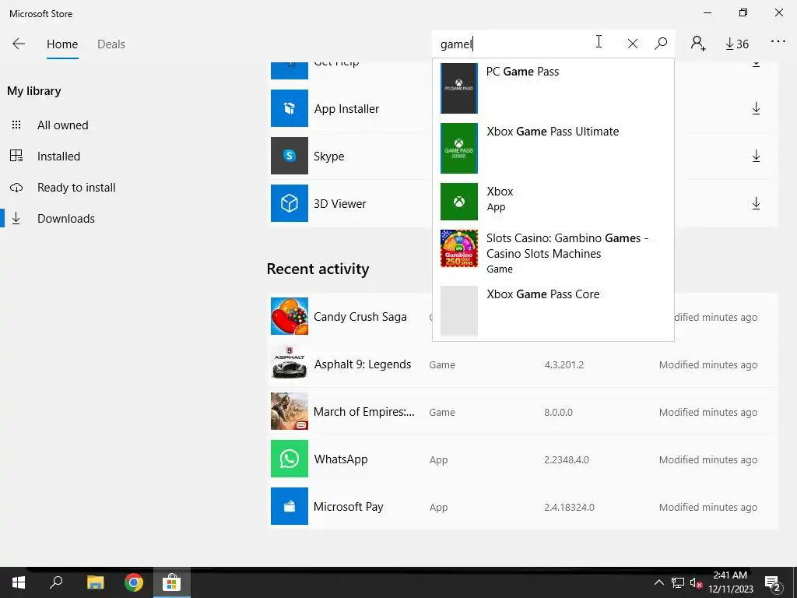Clear the search box text
797x598 pixels.
pyautogui.click(x=632, y=44)
